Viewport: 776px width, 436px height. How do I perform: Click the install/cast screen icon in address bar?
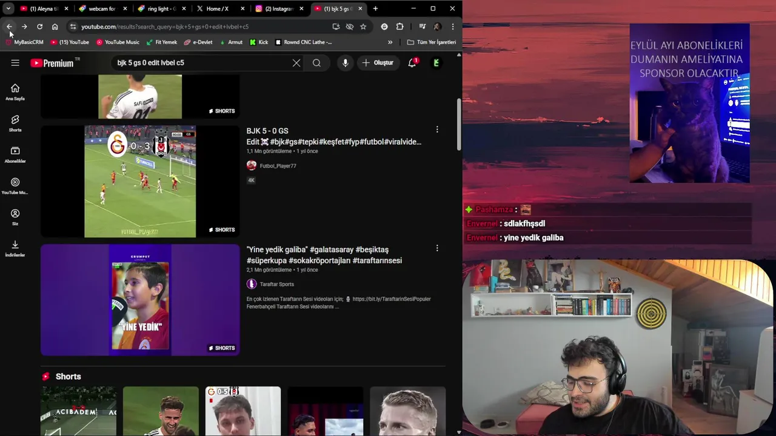(x=336, y=27)
